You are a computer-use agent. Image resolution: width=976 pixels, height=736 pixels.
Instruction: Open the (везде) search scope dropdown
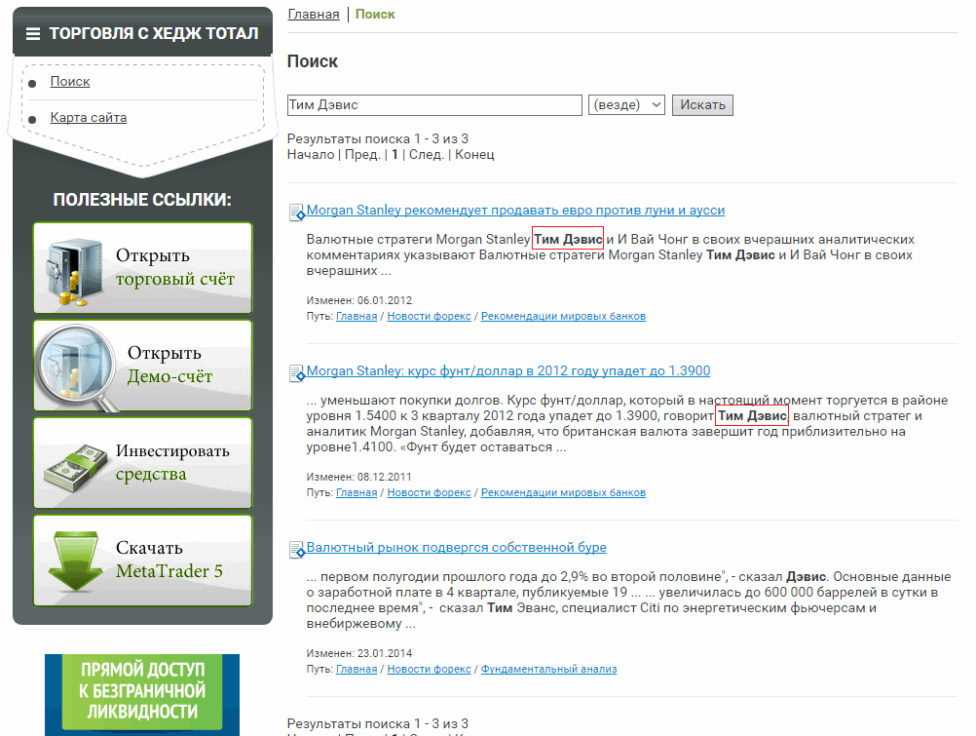pyautogui.click(x=626, y=104)
